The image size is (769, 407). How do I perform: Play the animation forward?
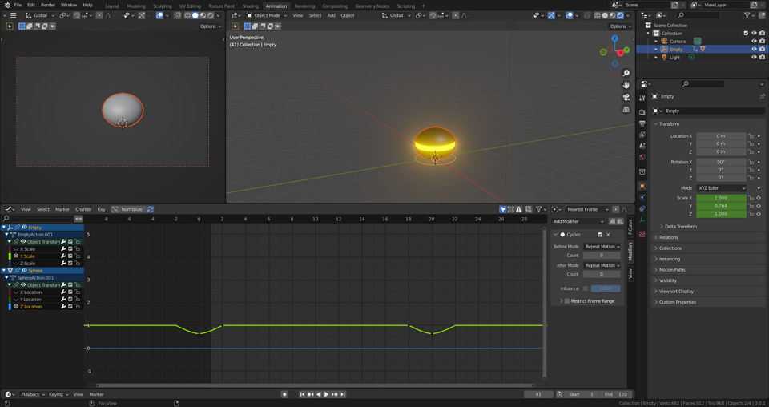click(x=326, y=394)
